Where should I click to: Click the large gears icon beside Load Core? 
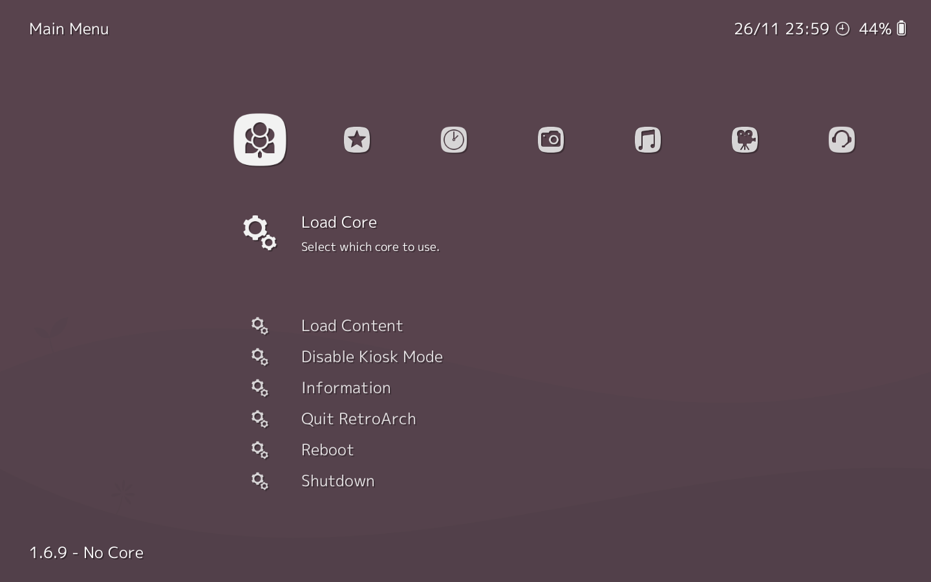[x=260, y=233]
